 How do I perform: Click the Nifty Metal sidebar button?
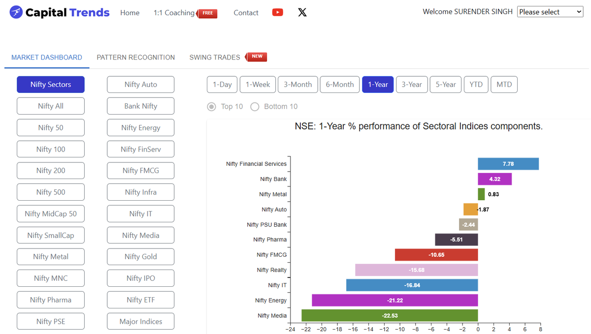(x=51, y=257)
